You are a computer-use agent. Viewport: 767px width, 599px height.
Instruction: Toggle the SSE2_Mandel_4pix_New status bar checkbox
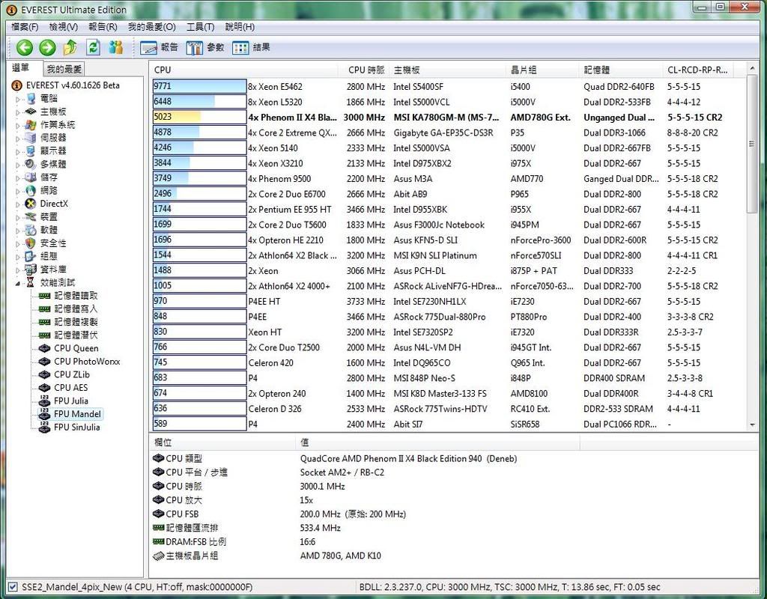tap(13, 587)
